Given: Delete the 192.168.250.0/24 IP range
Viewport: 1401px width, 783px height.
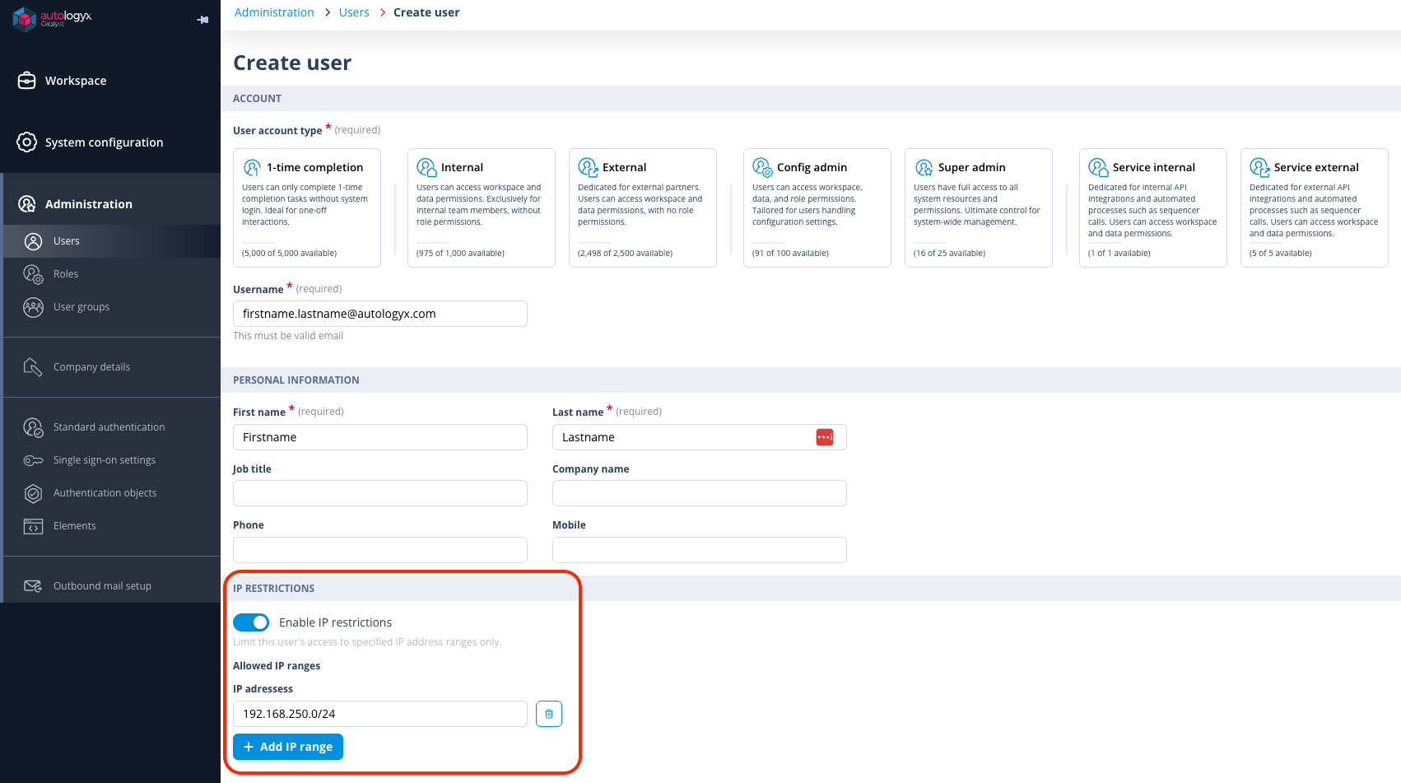Looking at the screenshot, I should tap(549, 714).
